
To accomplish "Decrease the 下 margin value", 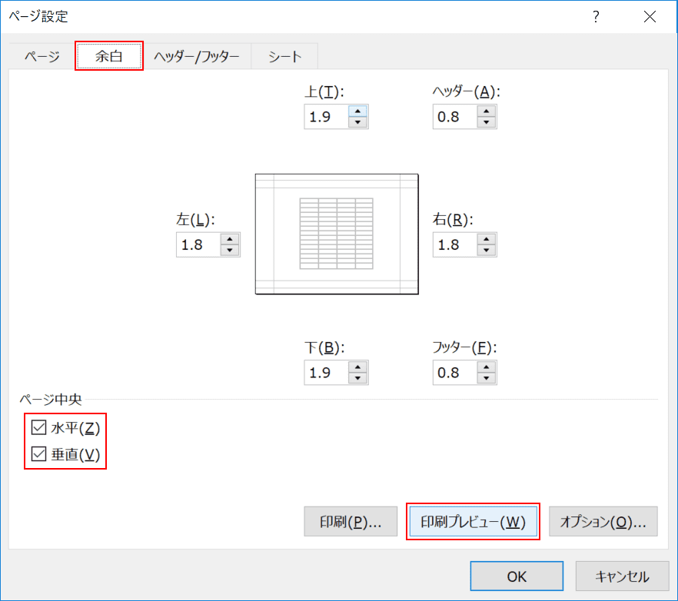I will pyautogui.click(x=357, y=378).
